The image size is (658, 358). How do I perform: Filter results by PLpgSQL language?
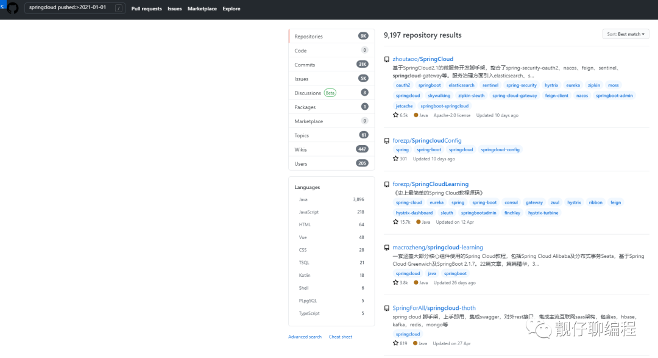pyautogui.click(x=331, y=301)
